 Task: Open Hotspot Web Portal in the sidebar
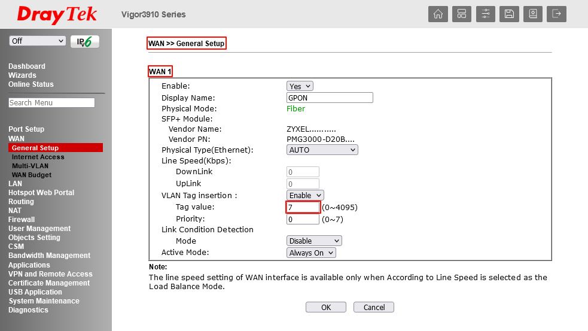41,193
